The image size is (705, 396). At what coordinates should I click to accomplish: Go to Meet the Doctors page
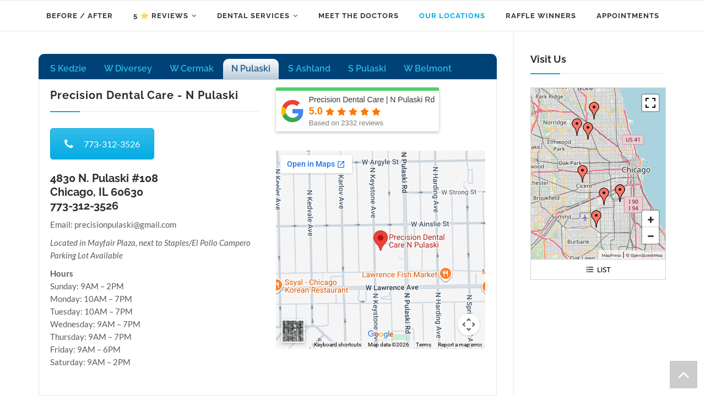point(358,16)
